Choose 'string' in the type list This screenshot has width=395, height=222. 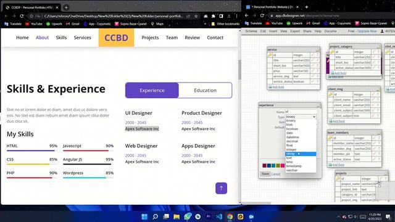[x=301, y=154]
